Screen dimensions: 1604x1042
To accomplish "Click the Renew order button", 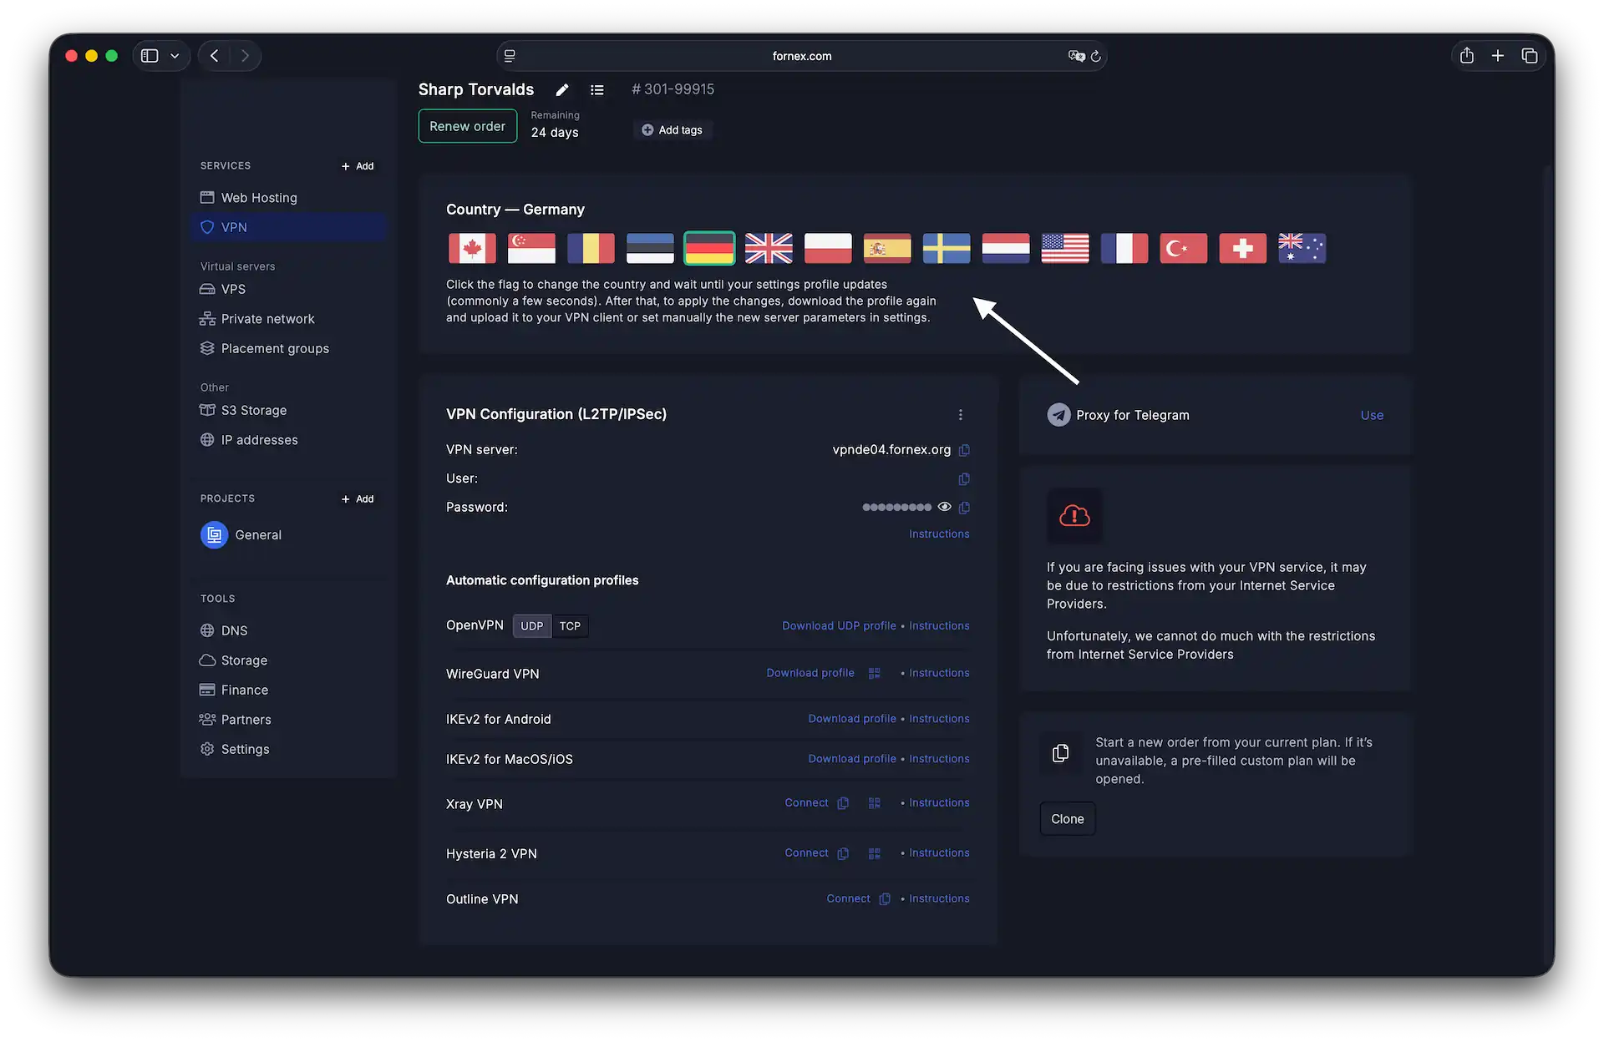I will (x=468, y=126).
